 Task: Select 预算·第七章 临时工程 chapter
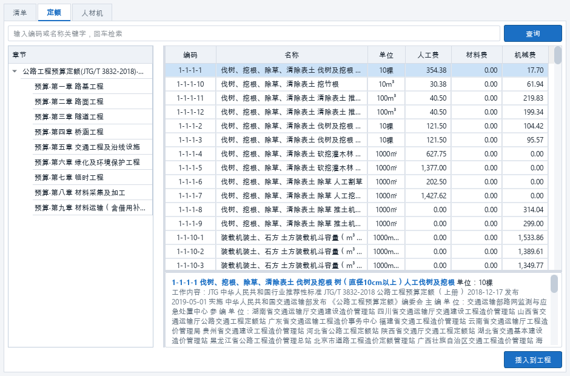(x=69, y=178)
